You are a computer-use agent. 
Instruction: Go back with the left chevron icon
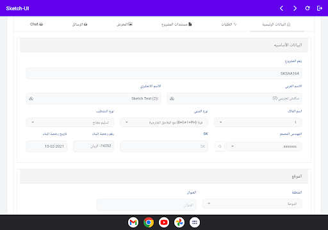281,8
